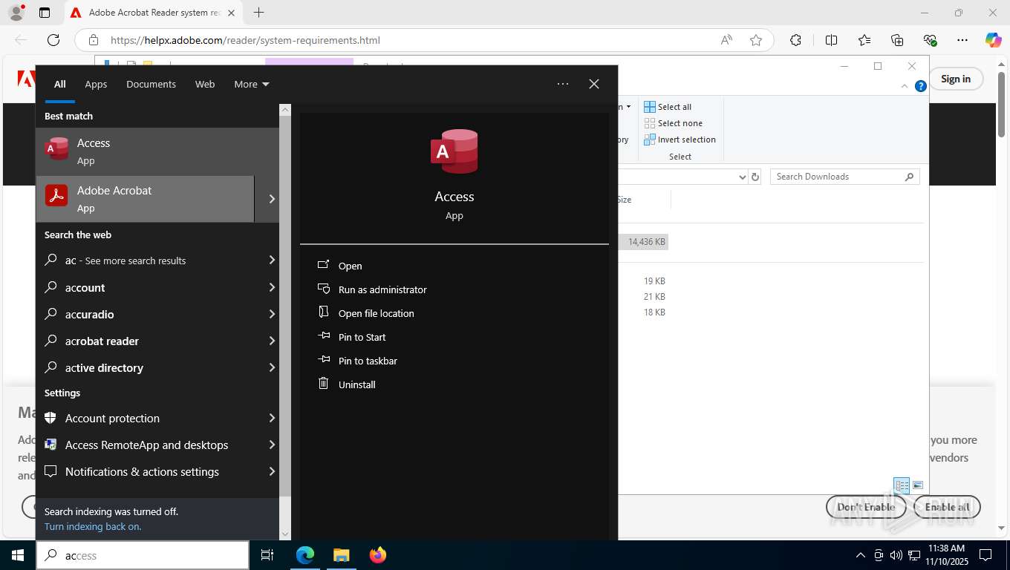The height and width of the screenshot is (570, 1010).
Task: Click Invert selection in Explorer
Action: [680, 140]
